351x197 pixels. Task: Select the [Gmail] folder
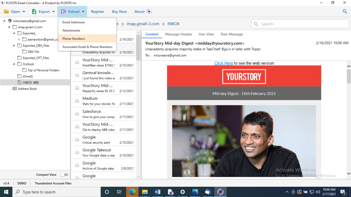point(27,76)
